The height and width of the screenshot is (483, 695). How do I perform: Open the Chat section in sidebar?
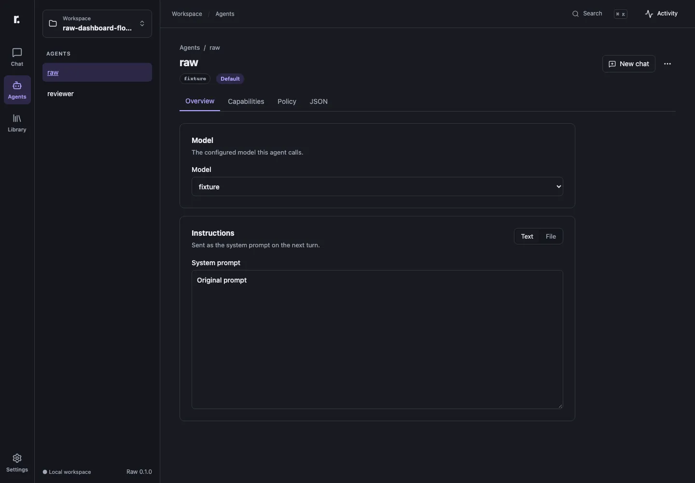pos(17,57)
